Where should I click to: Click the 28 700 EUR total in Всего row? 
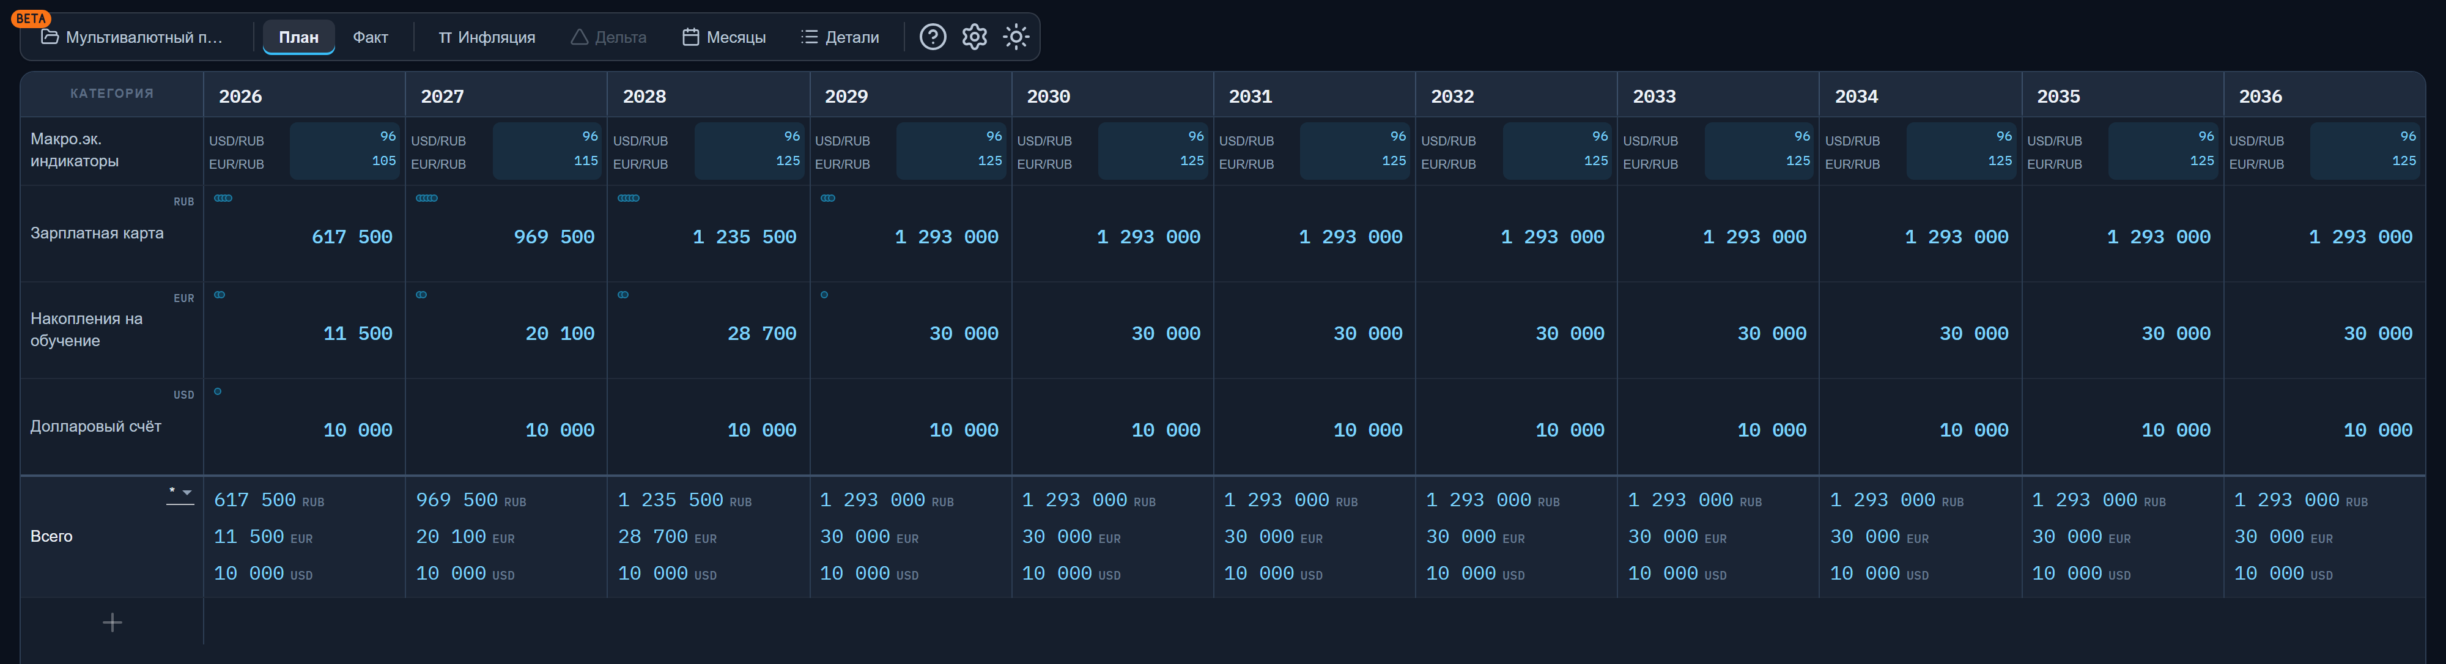point(667,537)
